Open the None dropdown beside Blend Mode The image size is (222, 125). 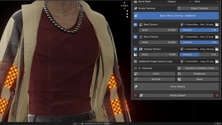[206, 2]
